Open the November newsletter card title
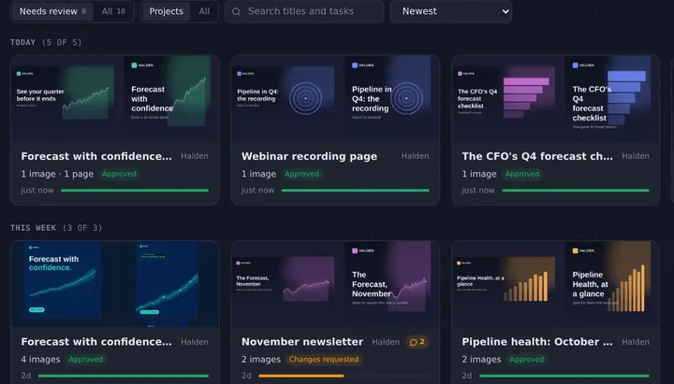This screenshot has width=674, height=384. [302, 342]
